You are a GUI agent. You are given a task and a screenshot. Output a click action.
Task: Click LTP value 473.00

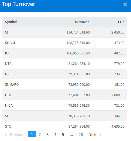(x=119, y=43)
